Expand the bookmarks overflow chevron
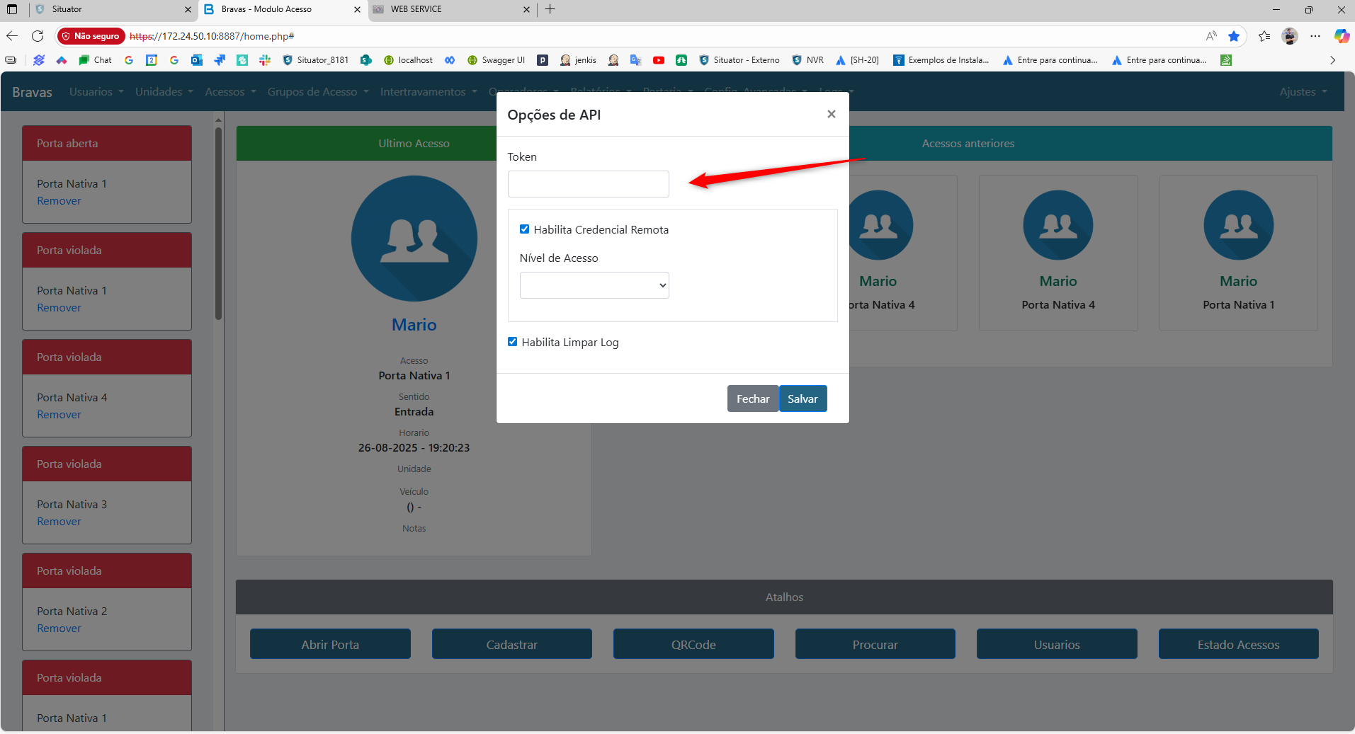The image size is (1355, 734). (1332, 60)
